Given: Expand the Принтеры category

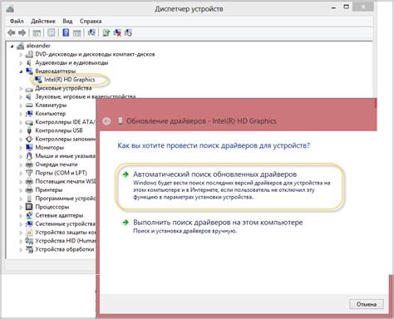Looking at the screenshot, I should (21, 190).
